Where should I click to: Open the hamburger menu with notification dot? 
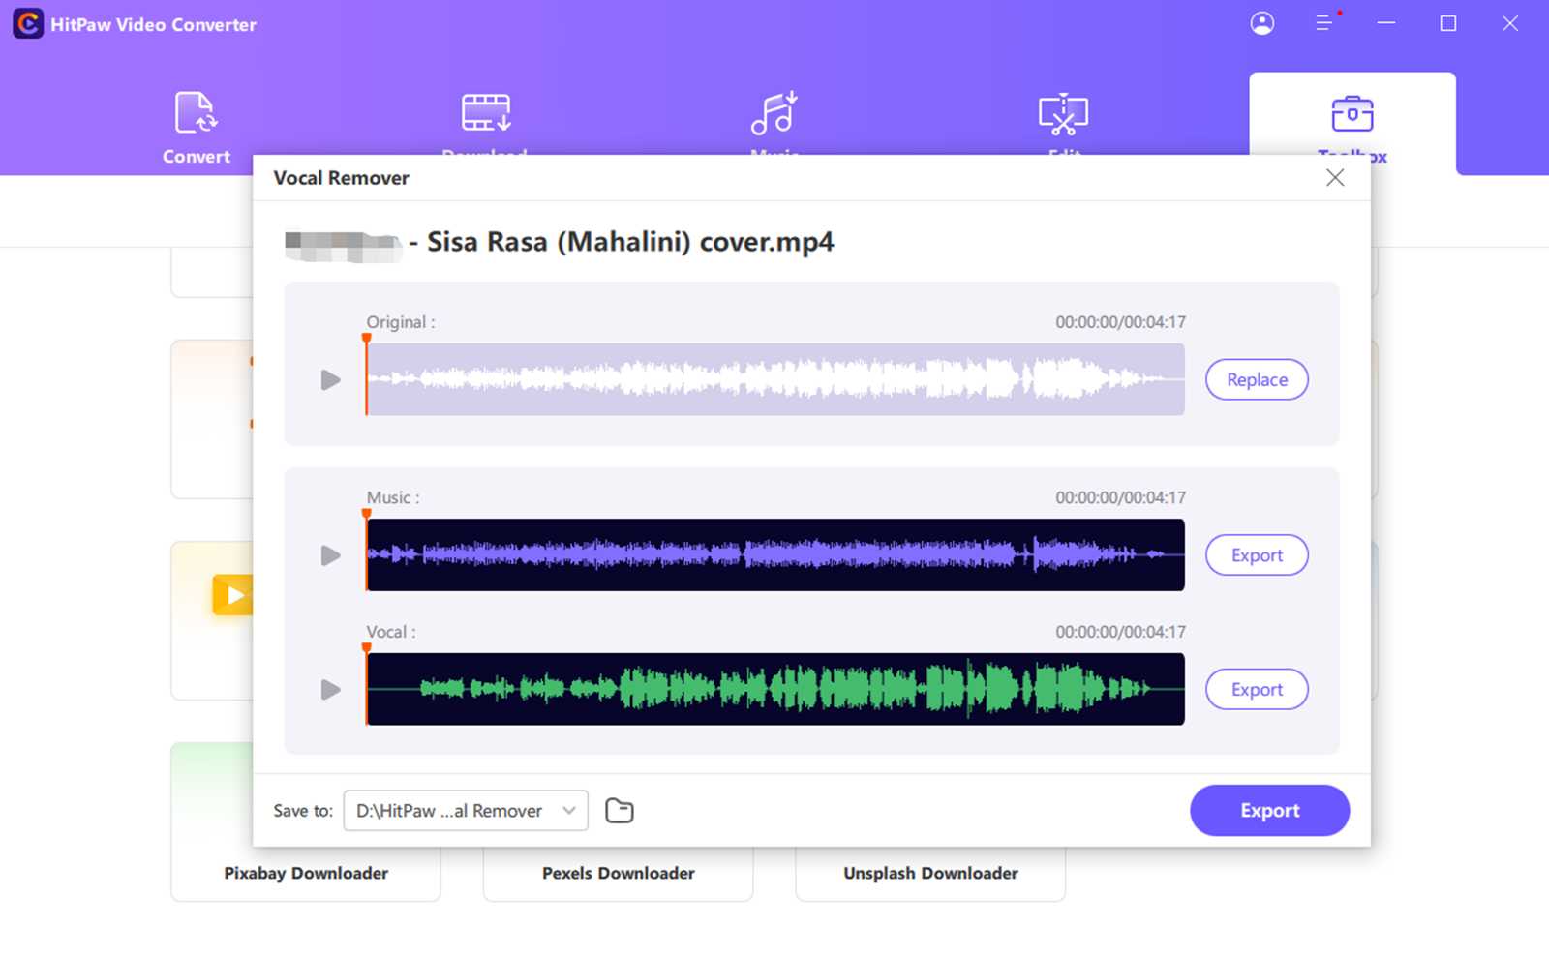(1323, 23)
